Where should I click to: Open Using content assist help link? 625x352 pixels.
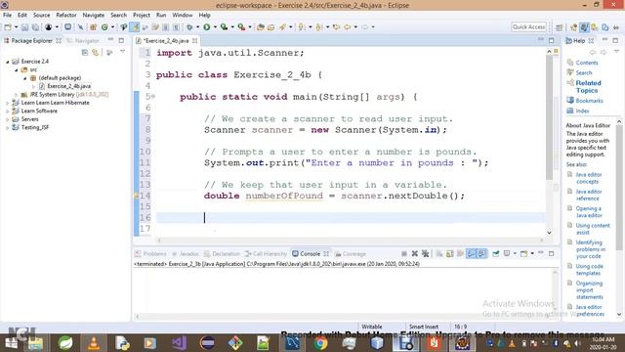(x=593, y=229)
